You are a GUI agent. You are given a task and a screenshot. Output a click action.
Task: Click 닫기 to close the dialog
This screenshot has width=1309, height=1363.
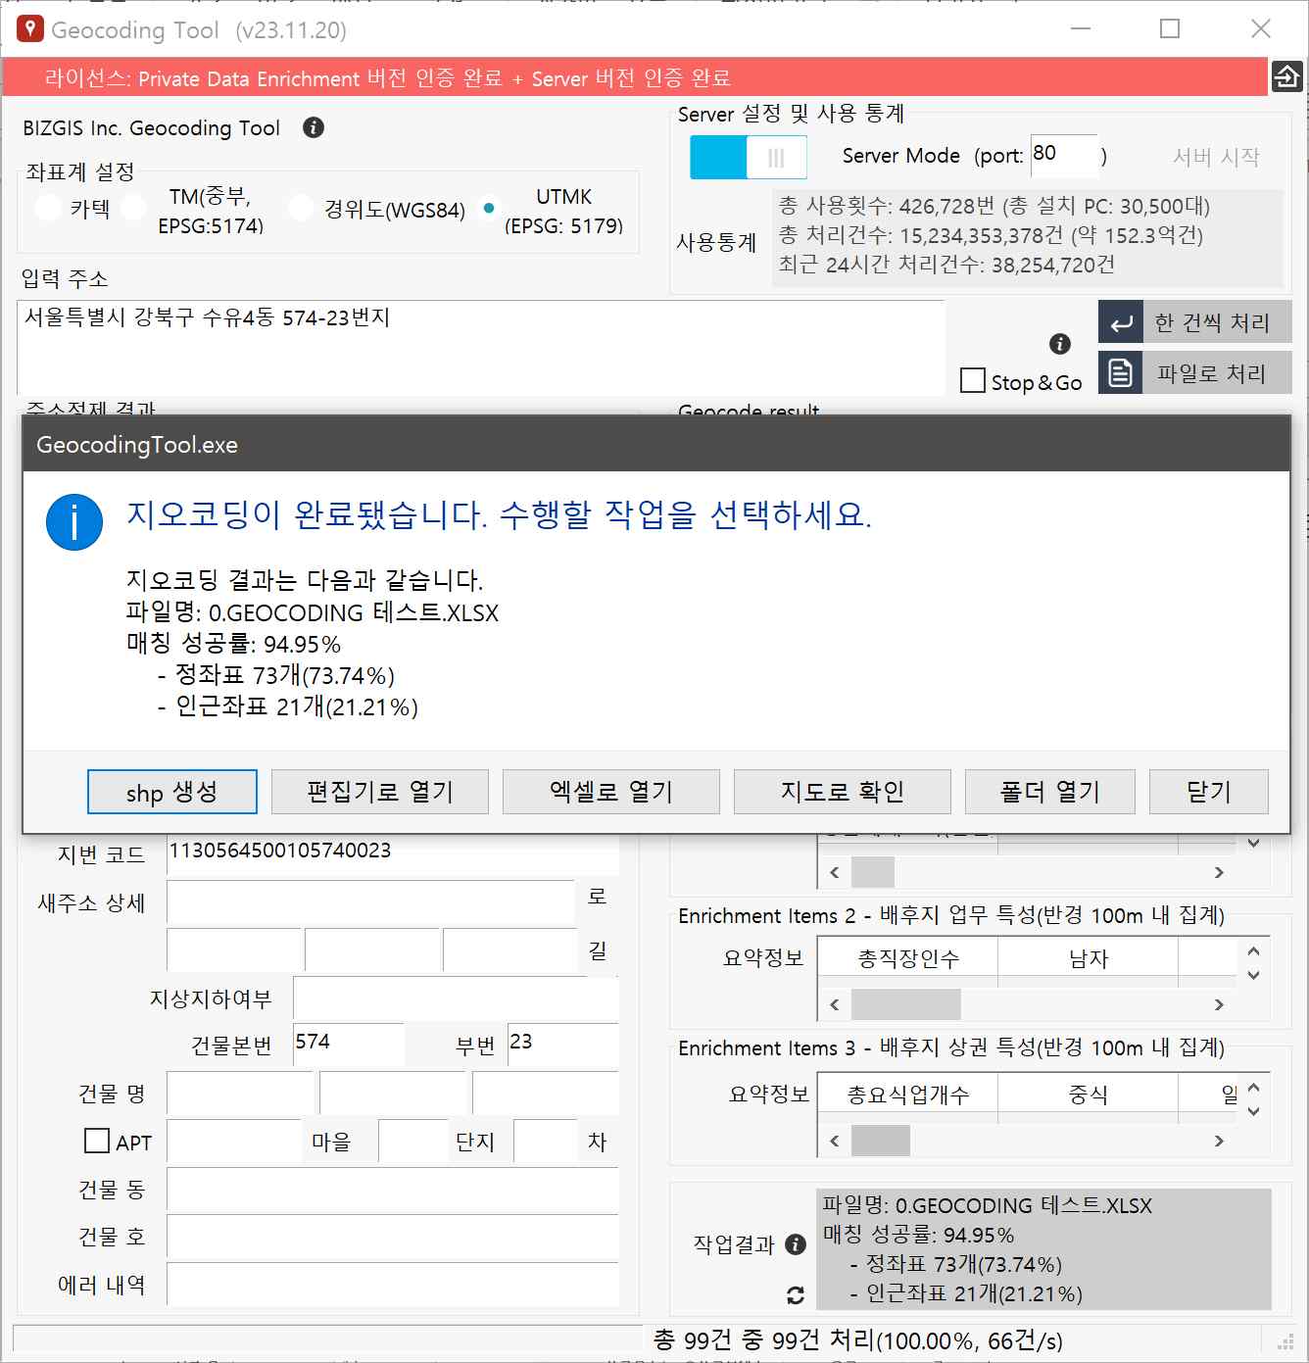(1209, 792)
